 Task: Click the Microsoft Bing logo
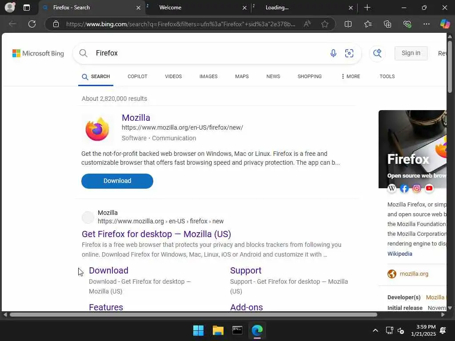(x=38, y=53)
